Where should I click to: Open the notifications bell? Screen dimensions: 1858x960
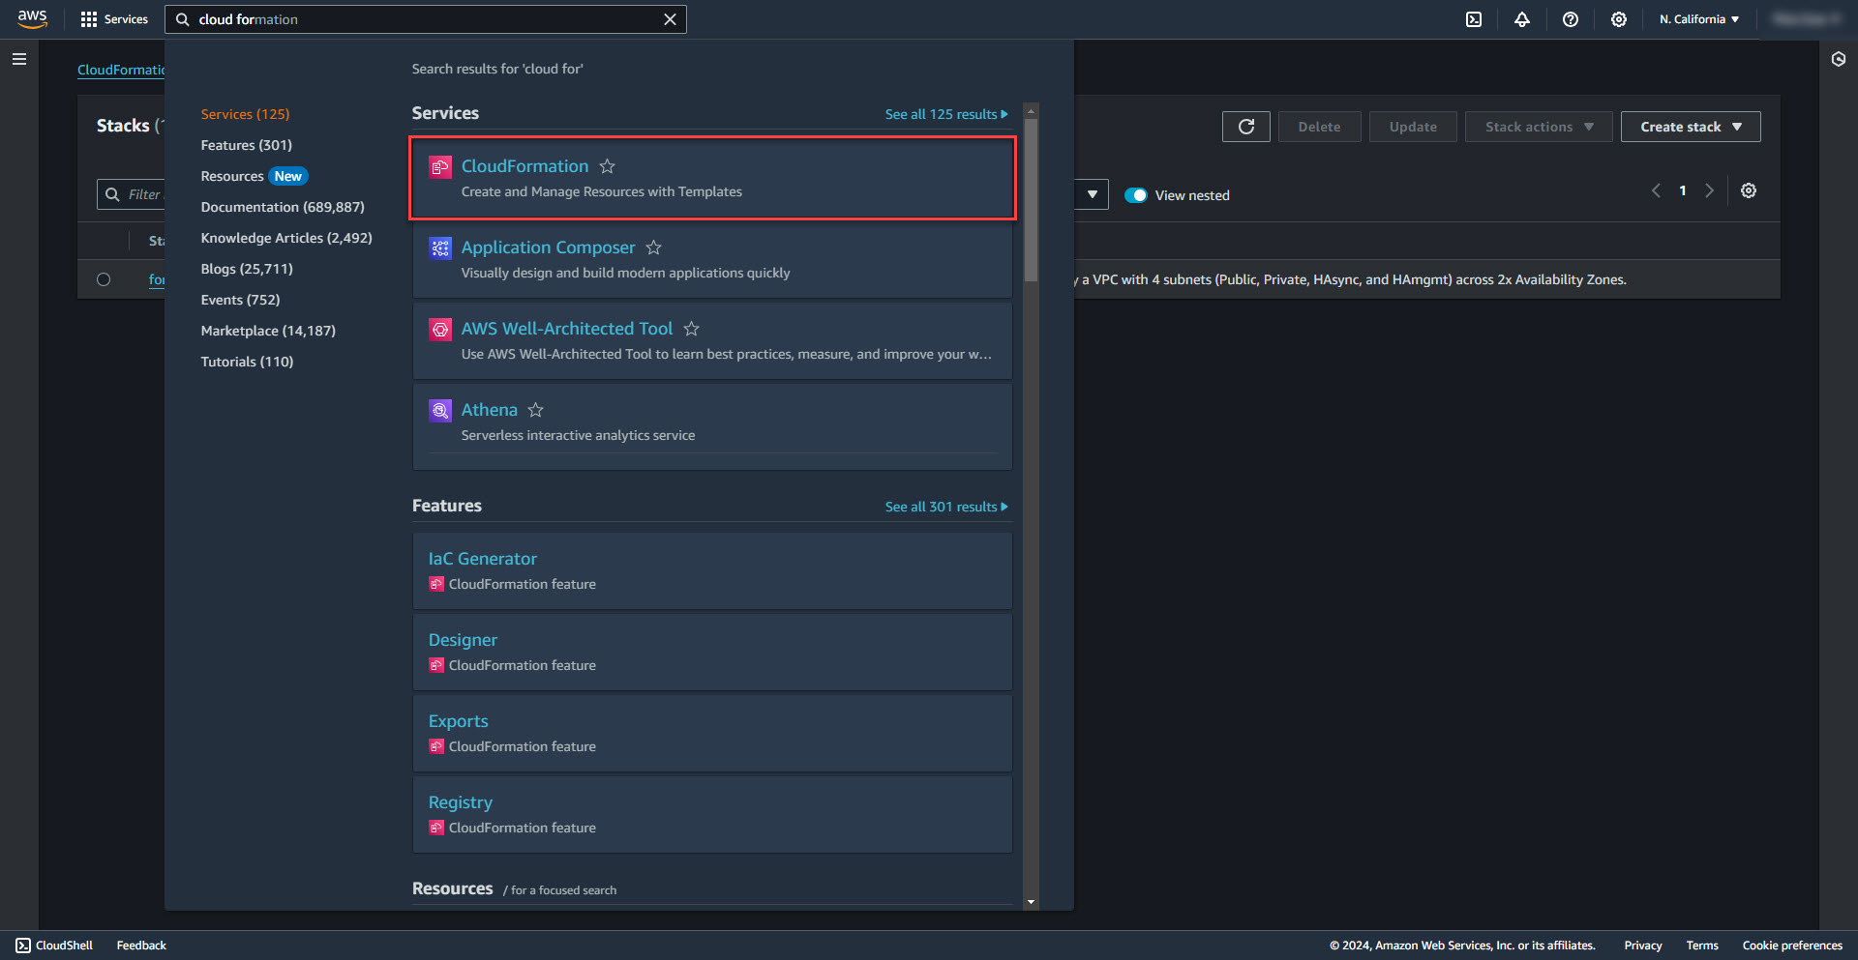(1522, 19)
